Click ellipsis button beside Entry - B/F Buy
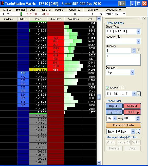The height and width of the screenshot is (167, 148). click(138, 132)
